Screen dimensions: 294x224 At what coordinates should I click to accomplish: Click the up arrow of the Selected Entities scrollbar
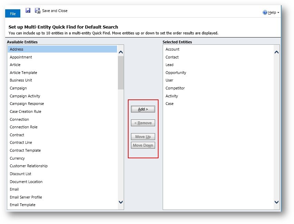click(x=276, y=52)
